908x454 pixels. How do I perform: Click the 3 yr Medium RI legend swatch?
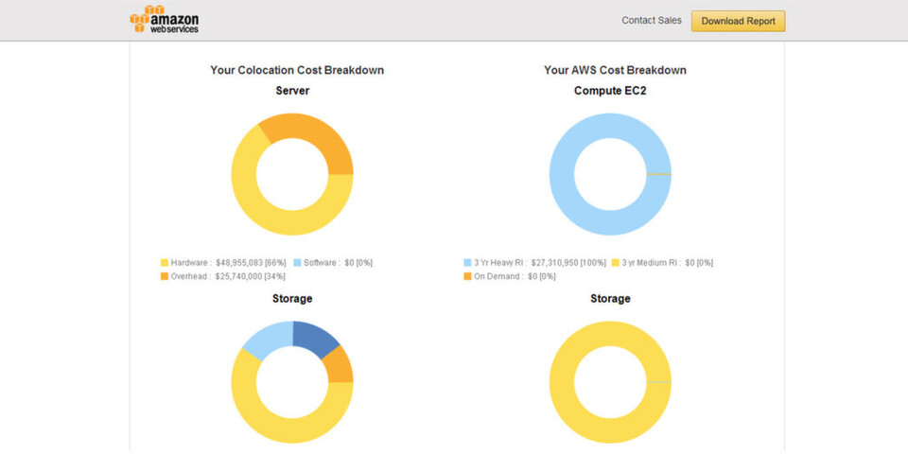616,263
